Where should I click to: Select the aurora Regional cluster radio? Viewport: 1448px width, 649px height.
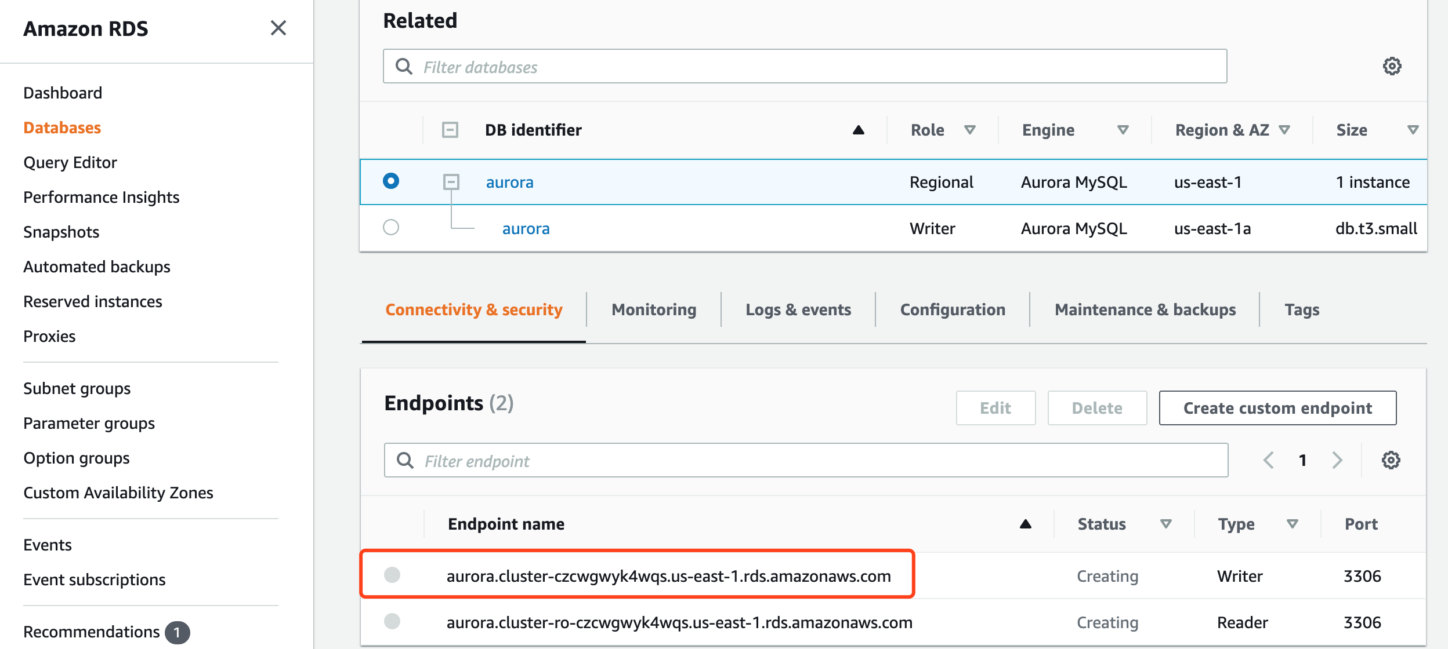coord(391,181)
